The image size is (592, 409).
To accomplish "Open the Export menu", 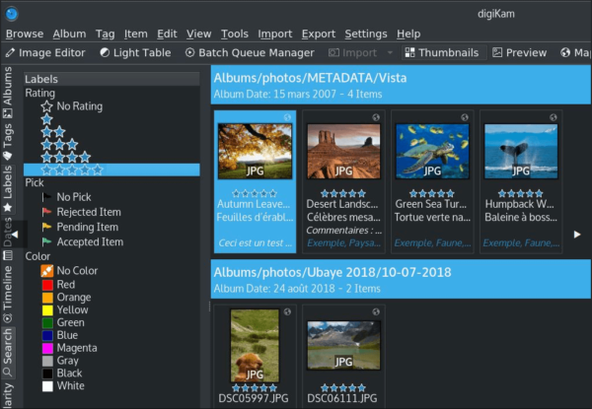I will click(319, 34).
